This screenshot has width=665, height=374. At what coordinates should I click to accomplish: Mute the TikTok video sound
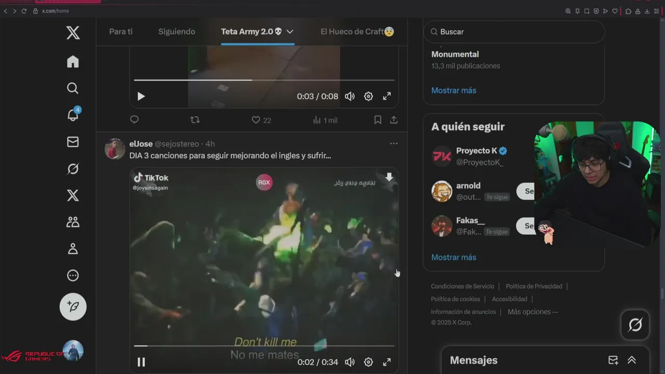350,362
